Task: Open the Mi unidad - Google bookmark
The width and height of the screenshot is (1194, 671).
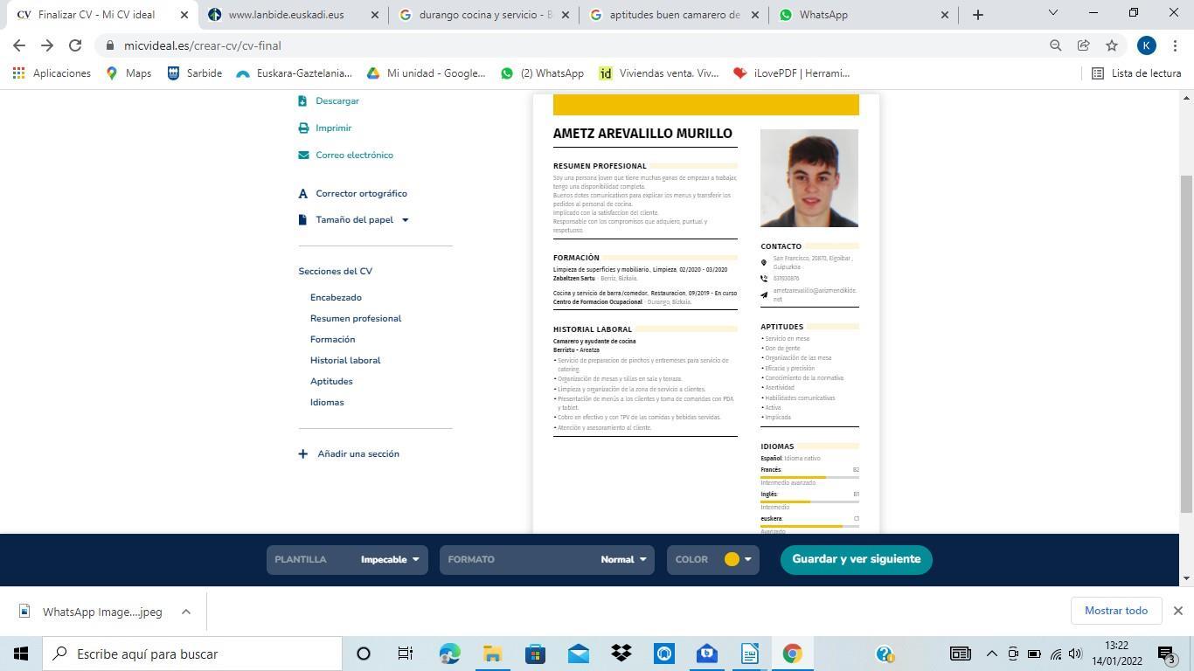Action: tap(426, 73)
